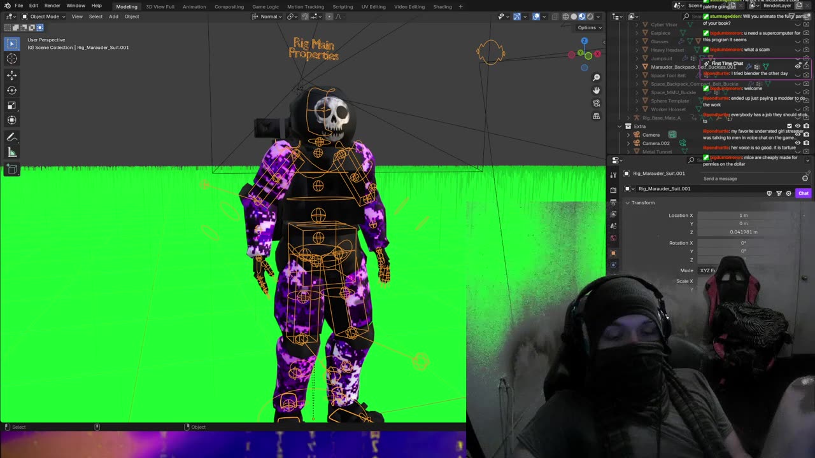Open the viewport View menu
The width and height of the screenshot is (815, 458).
tap(77, 17)
